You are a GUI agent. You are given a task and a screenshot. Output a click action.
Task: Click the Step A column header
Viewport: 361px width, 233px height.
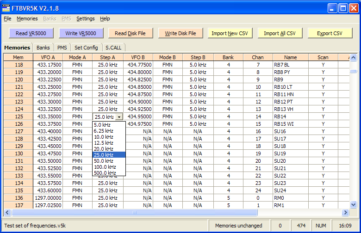[x=107, y=57]
